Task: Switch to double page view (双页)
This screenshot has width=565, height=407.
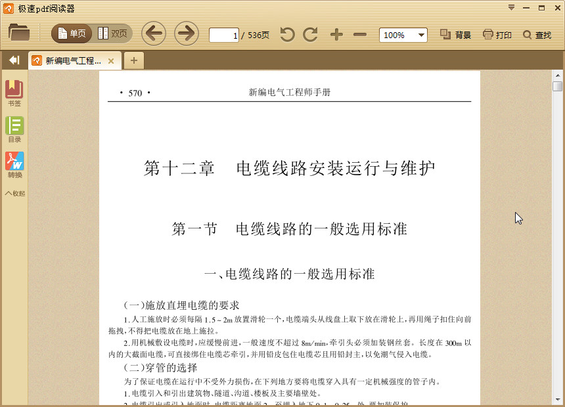Action: (113, 34)
